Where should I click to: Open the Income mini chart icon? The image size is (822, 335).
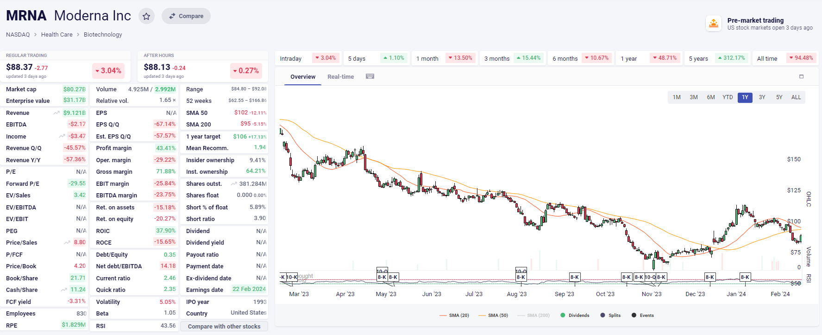pyautogui.click(x=62, y=136)
